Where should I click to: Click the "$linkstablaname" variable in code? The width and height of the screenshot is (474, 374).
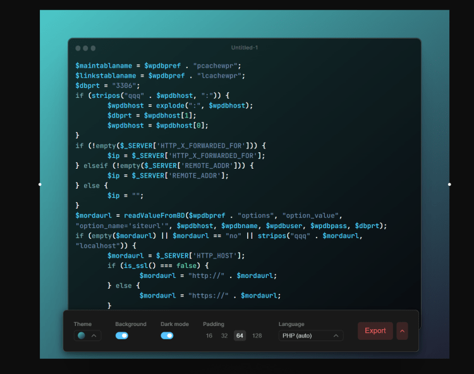(x=106, y=76)
